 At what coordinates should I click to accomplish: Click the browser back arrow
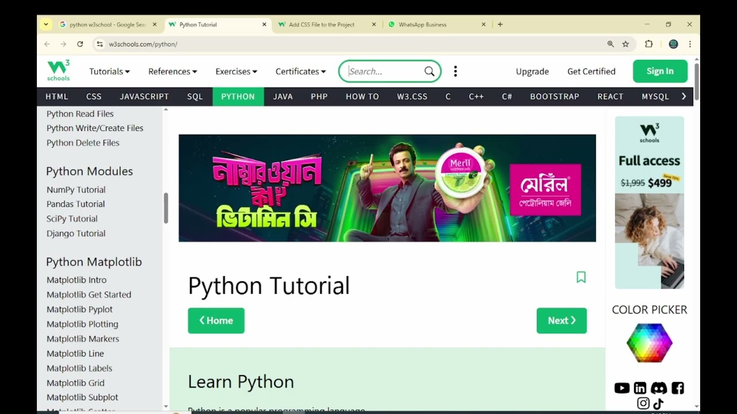[x=47, y=44]
